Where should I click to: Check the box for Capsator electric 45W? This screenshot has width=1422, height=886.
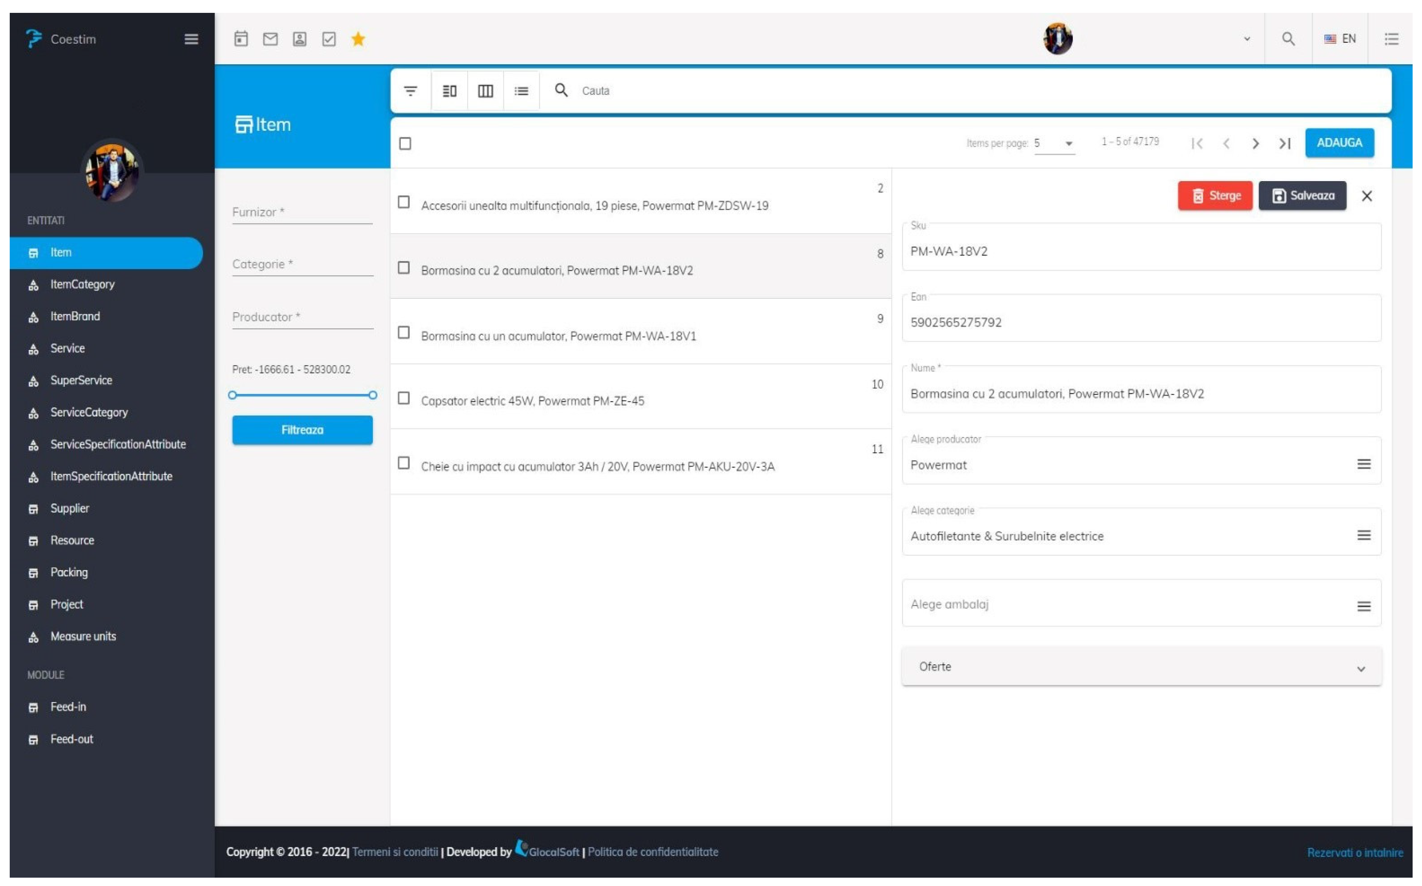coord(404,398)
